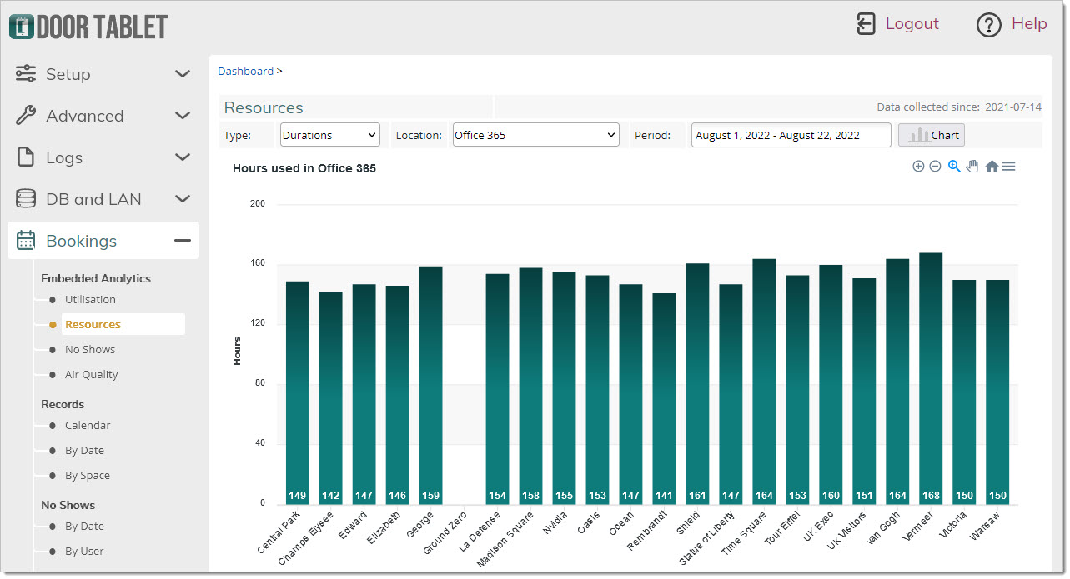Viewport: 1070px width, 579px height.
Task: Open the Air Quality analytics page
Action: 92,375
